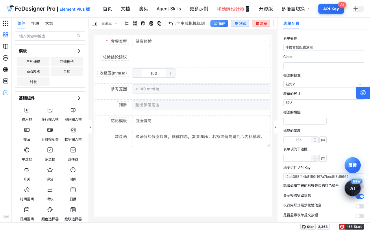The height and width of the screenshot is (231, 370).
Task: Increase 收缩压 value with plus button
Action: click(x=171, y=73)
